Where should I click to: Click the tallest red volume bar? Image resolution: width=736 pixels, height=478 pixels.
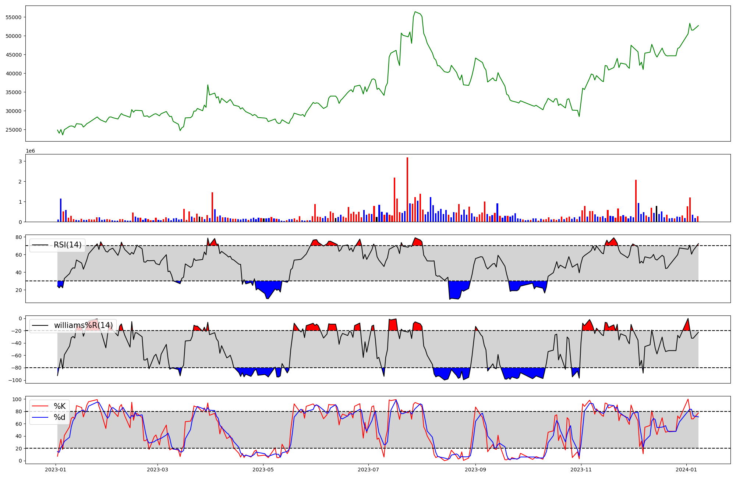coord(407,189)
